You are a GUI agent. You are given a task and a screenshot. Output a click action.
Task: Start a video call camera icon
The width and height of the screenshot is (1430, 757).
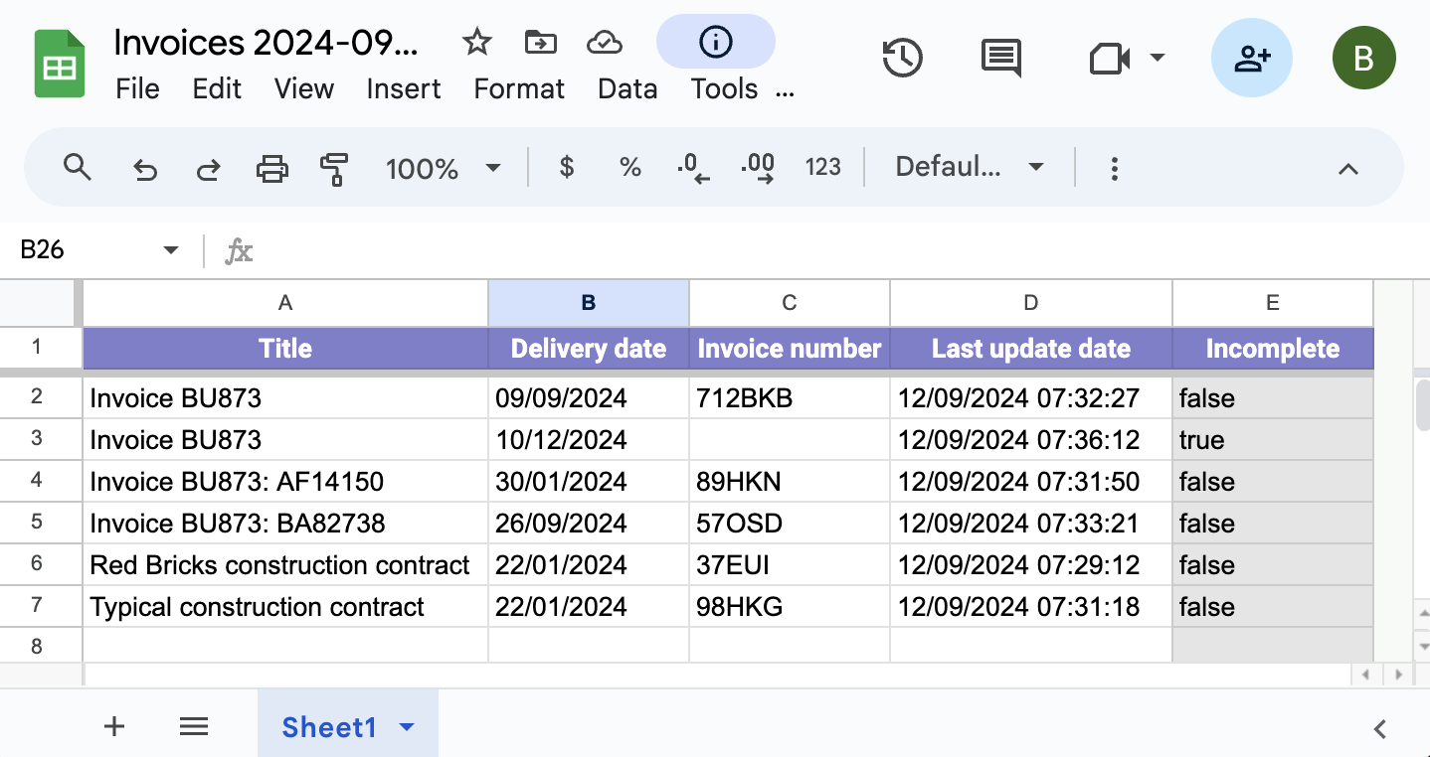1110,59
